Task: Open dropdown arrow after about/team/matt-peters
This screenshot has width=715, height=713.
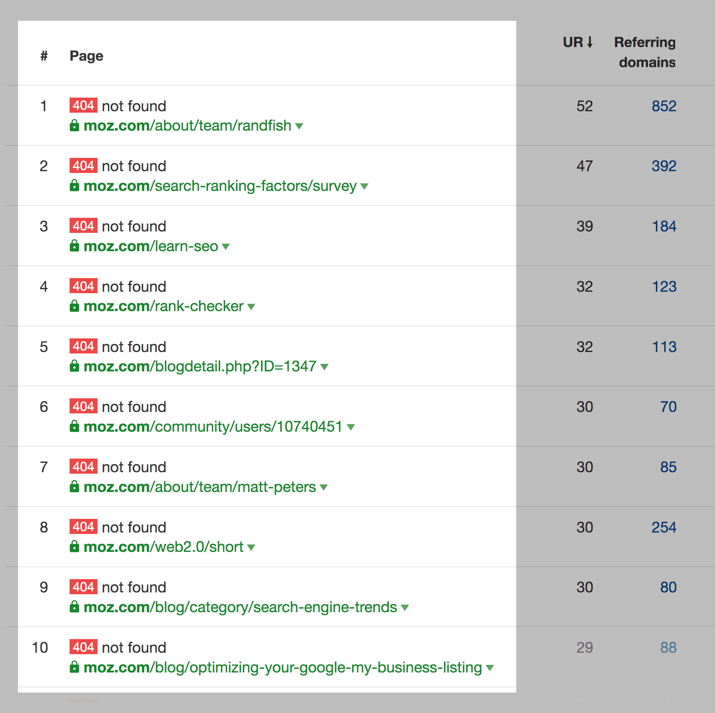Action: point(324,488)
